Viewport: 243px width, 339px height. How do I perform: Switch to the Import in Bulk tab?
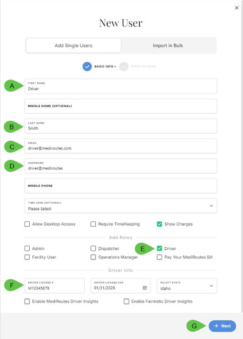(x=168, y=45)
